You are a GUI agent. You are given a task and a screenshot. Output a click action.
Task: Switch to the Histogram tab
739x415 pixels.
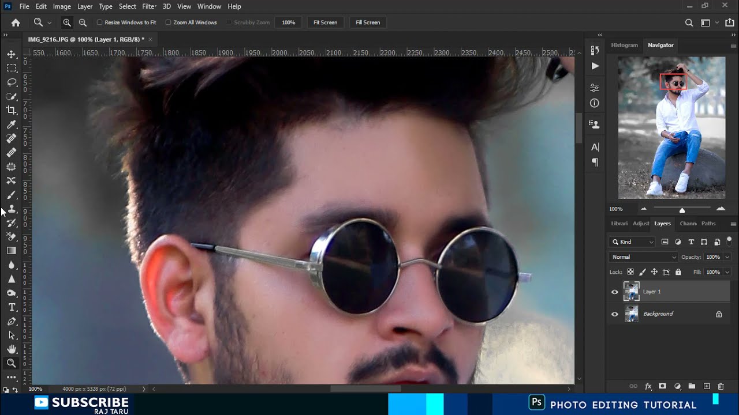click(x=624, y=45)
